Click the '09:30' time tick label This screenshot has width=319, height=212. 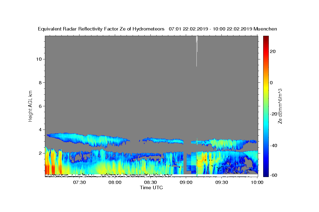point(222,182)
